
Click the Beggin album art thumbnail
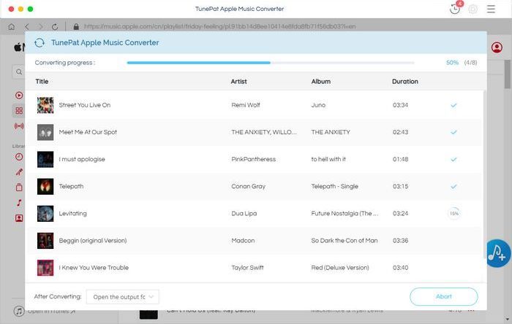[45, 240]
